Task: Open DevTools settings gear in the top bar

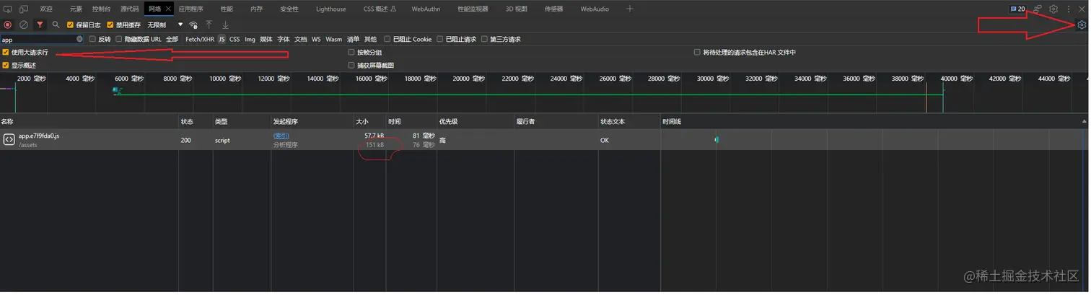Action: point(1053,9)
